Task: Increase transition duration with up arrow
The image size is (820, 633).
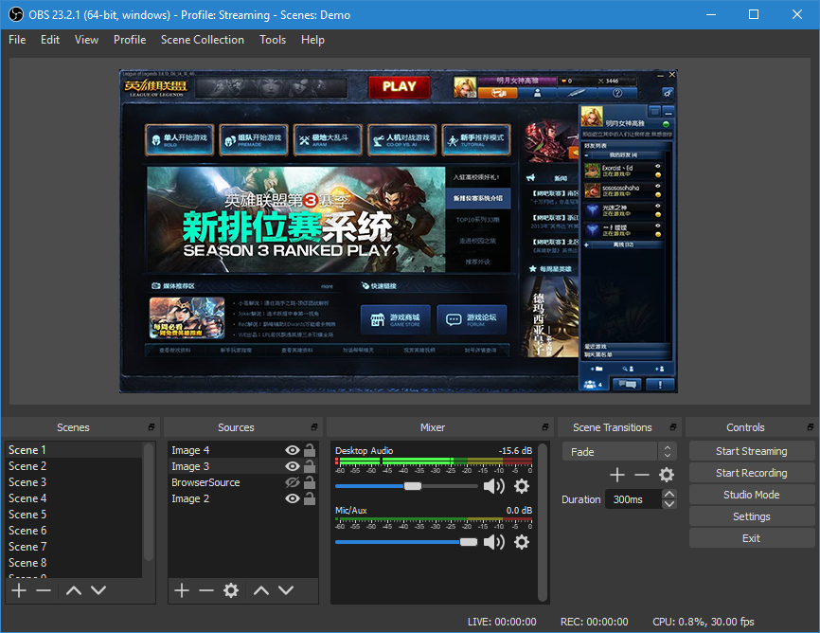Action: pyautogui.click(x=668, y=494)
